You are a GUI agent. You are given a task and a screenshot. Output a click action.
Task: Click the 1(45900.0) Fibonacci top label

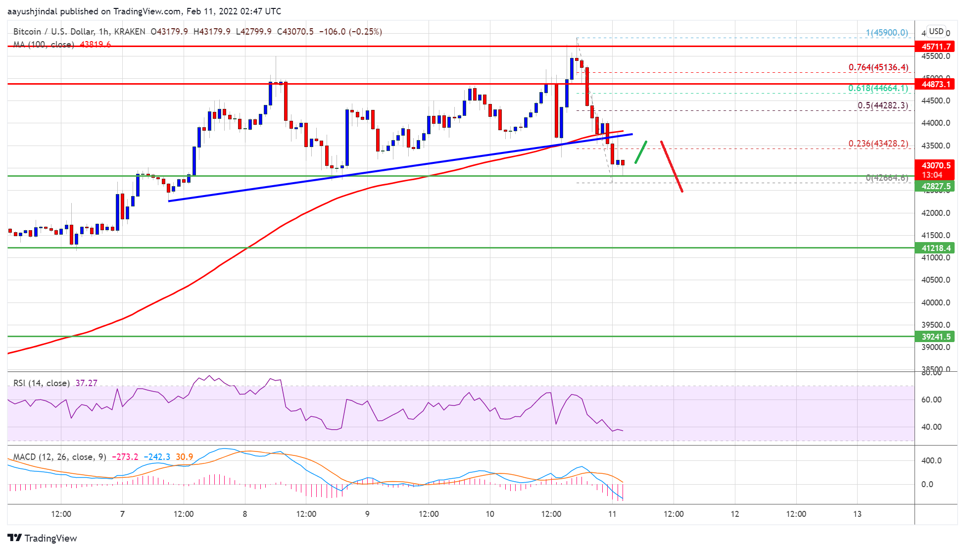[886, 33]
